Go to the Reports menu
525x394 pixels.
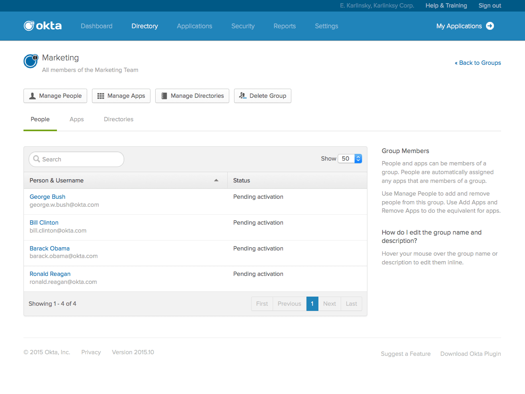click(285, 26)
